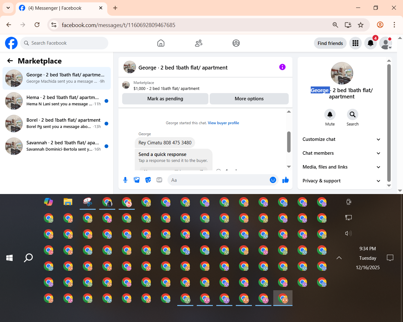This screenshot has width=403, height=322.
Task: View site information icon beside the URL
Action: [54, 25]
